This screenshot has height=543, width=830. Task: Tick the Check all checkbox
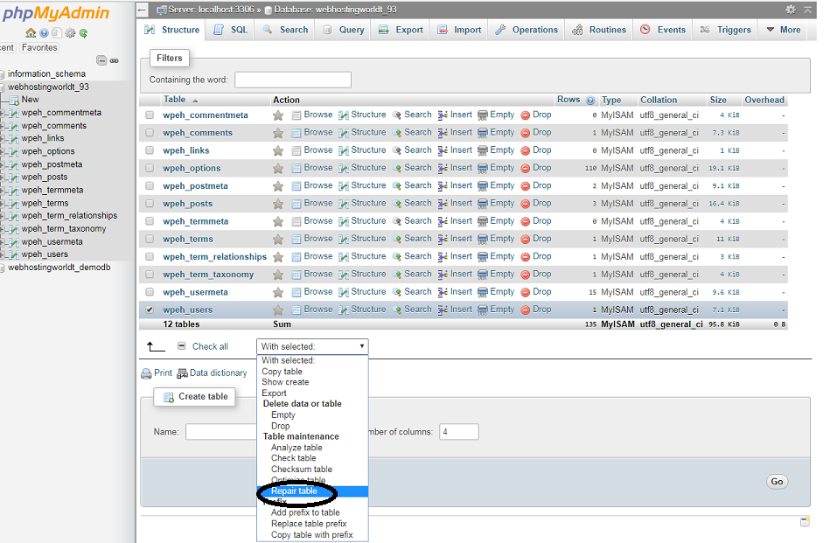click(x=182, y=347)
